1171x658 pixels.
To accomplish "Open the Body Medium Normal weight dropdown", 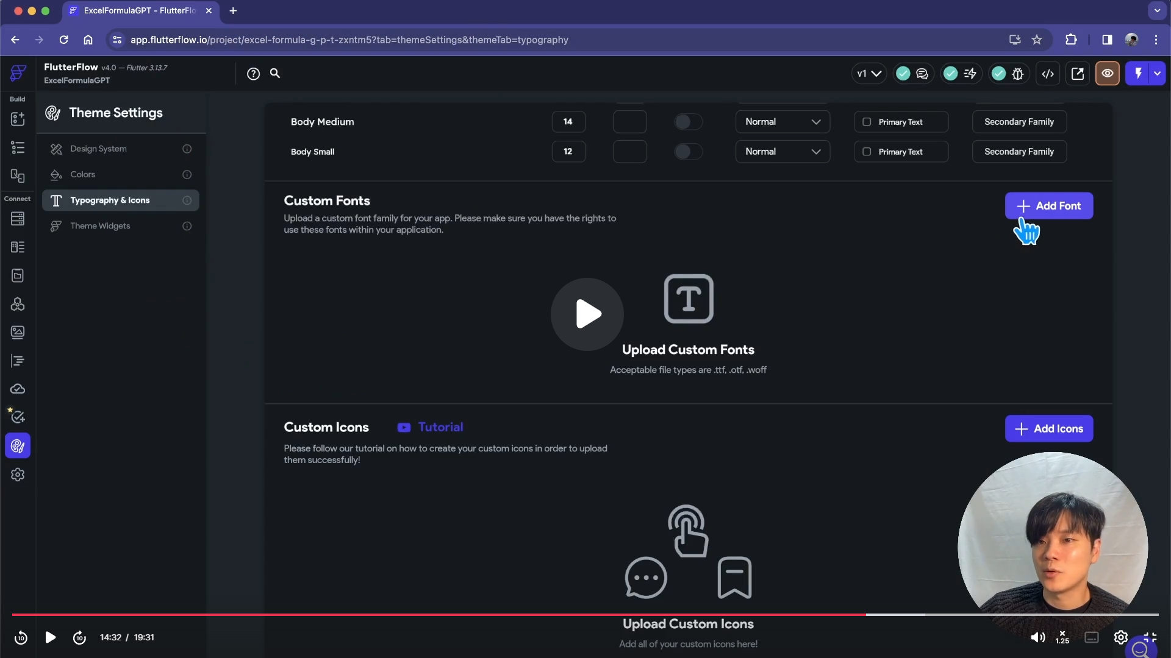I will click(782, 122).
